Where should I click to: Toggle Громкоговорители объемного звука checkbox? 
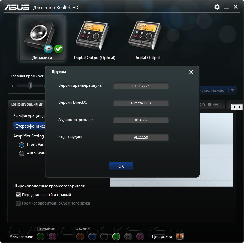[18, 203]
